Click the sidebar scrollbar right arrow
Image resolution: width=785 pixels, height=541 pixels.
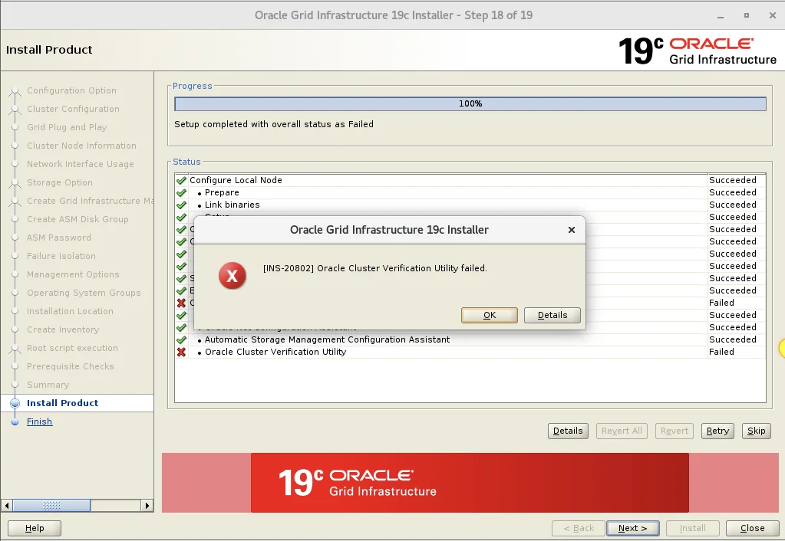[147, 506]
